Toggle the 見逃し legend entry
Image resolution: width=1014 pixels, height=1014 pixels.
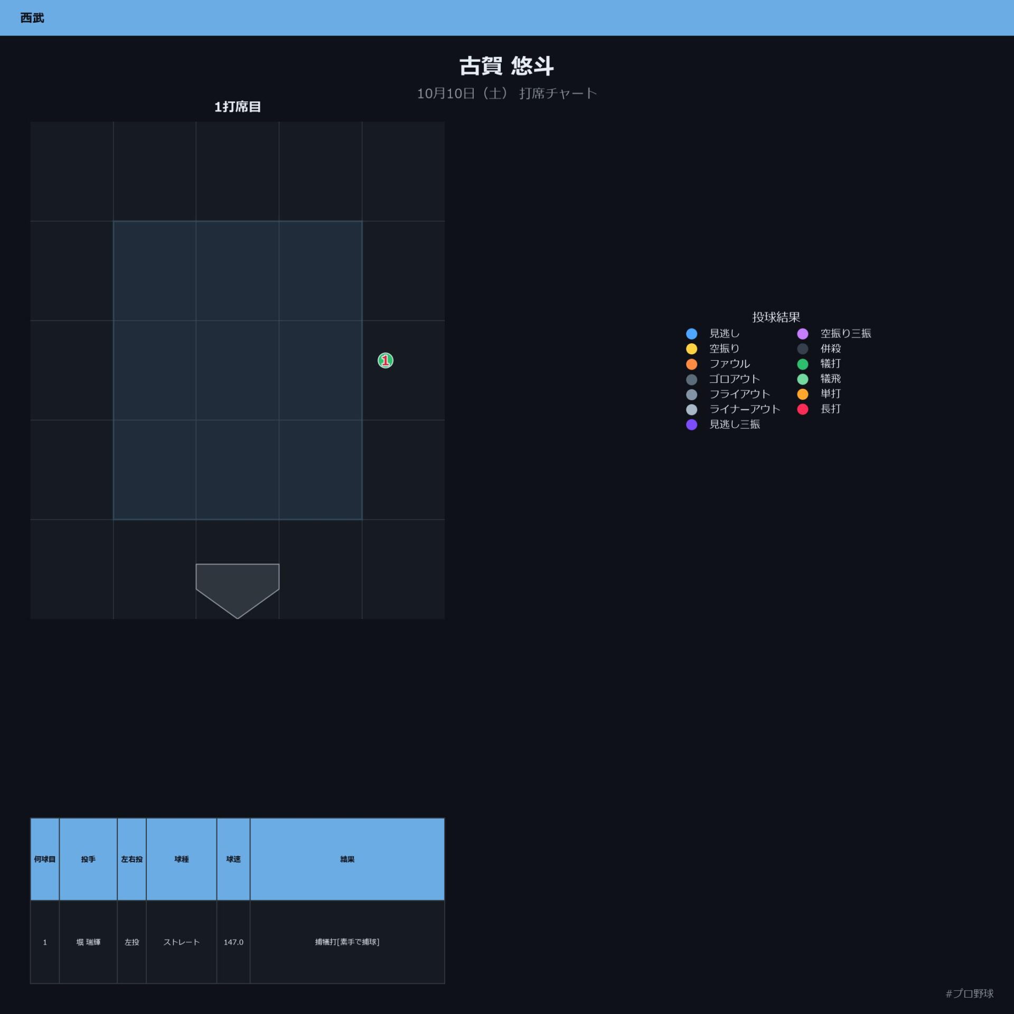tap(712, 333)
